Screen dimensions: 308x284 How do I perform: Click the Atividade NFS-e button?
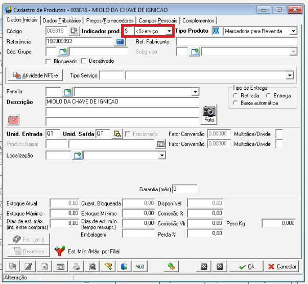click(x=35, y=75)
